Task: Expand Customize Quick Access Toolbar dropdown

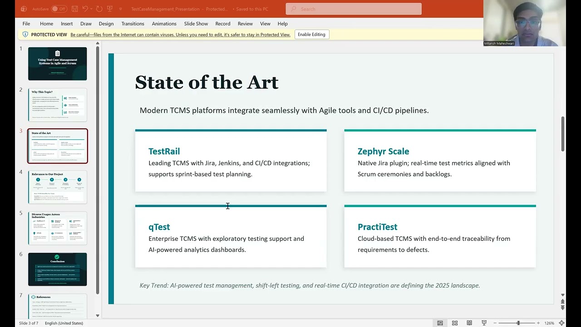Action: 120,9
